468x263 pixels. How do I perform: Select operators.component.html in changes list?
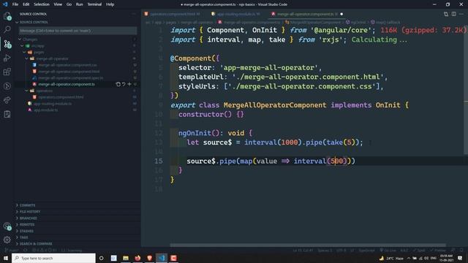pos(61,97)
